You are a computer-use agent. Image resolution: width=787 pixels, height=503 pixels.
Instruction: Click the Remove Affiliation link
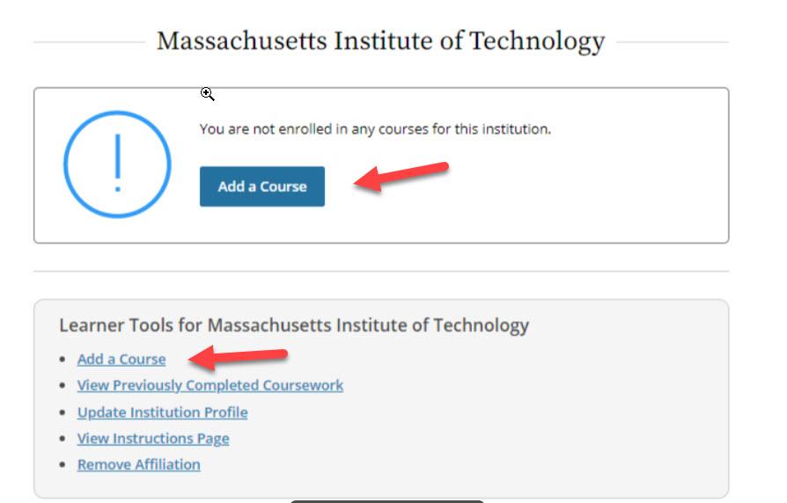pyautogui.click(x=139, y=464)
